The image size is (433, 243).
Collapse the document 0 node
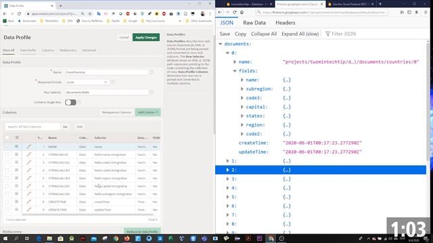pyautogui.click(x=227, y=53)
